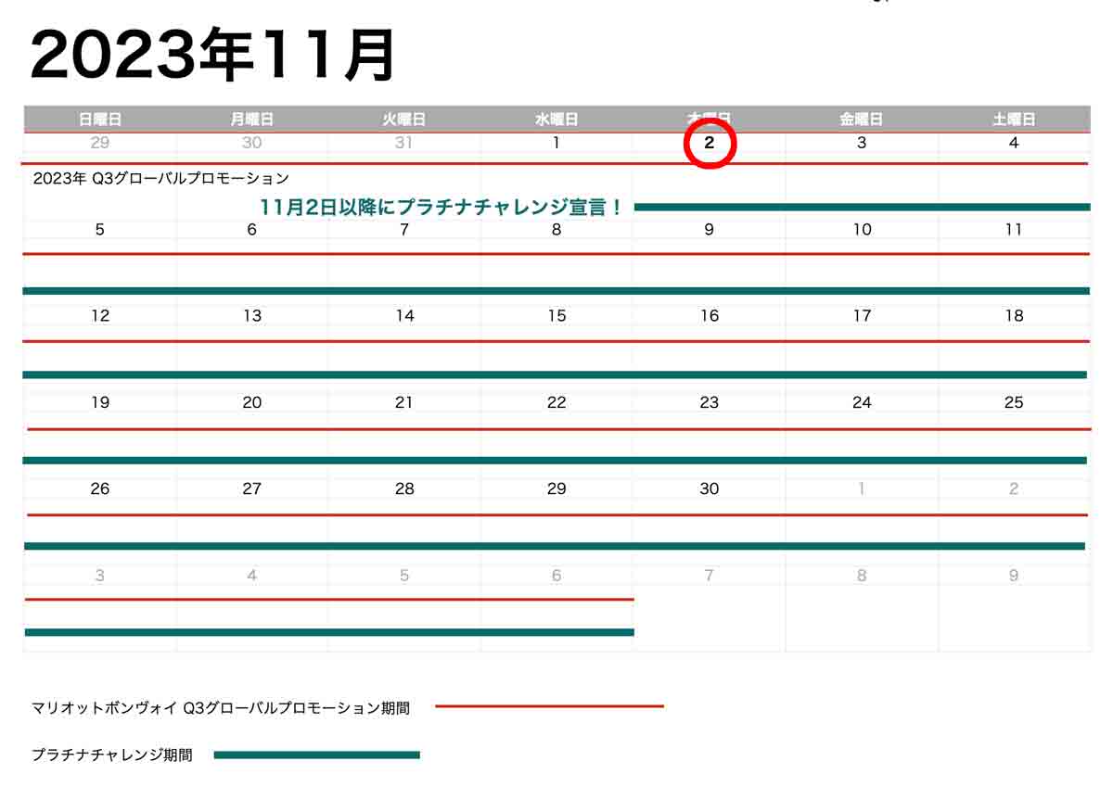Click the green legend line sample

point(317,755)
